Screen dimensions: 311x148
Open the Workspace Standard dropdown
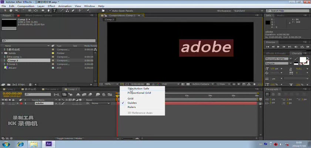[248, 11]
